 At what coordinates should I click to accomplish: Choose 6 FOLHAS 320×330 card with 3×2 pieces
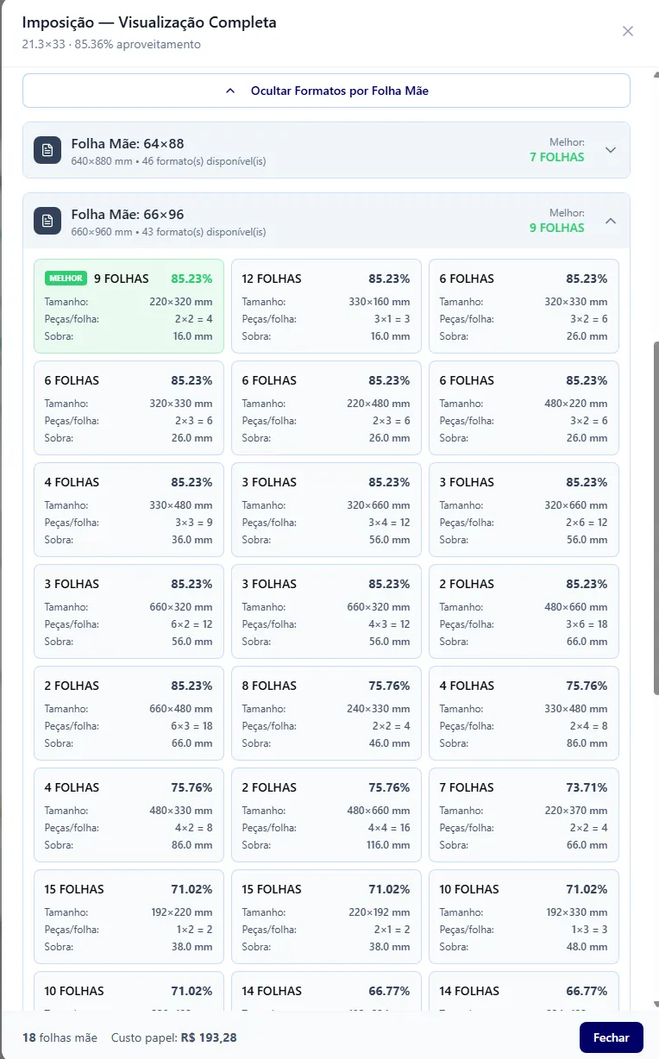click(x=524, y=306)
